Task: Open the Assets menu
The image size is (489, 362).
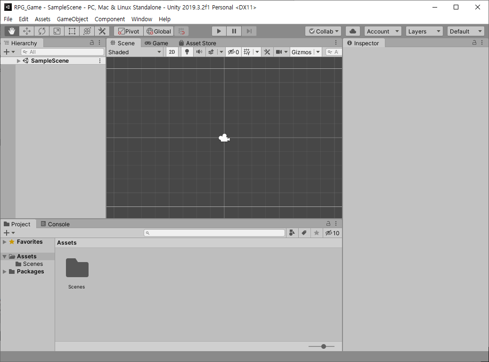Action: 42,19
